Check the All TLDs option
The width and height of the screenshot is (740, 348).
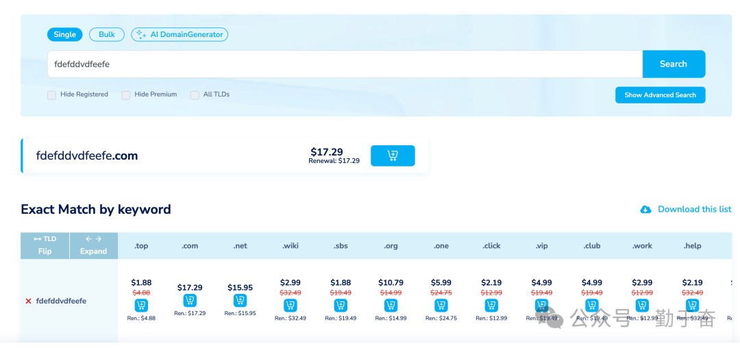pos(195,95)
